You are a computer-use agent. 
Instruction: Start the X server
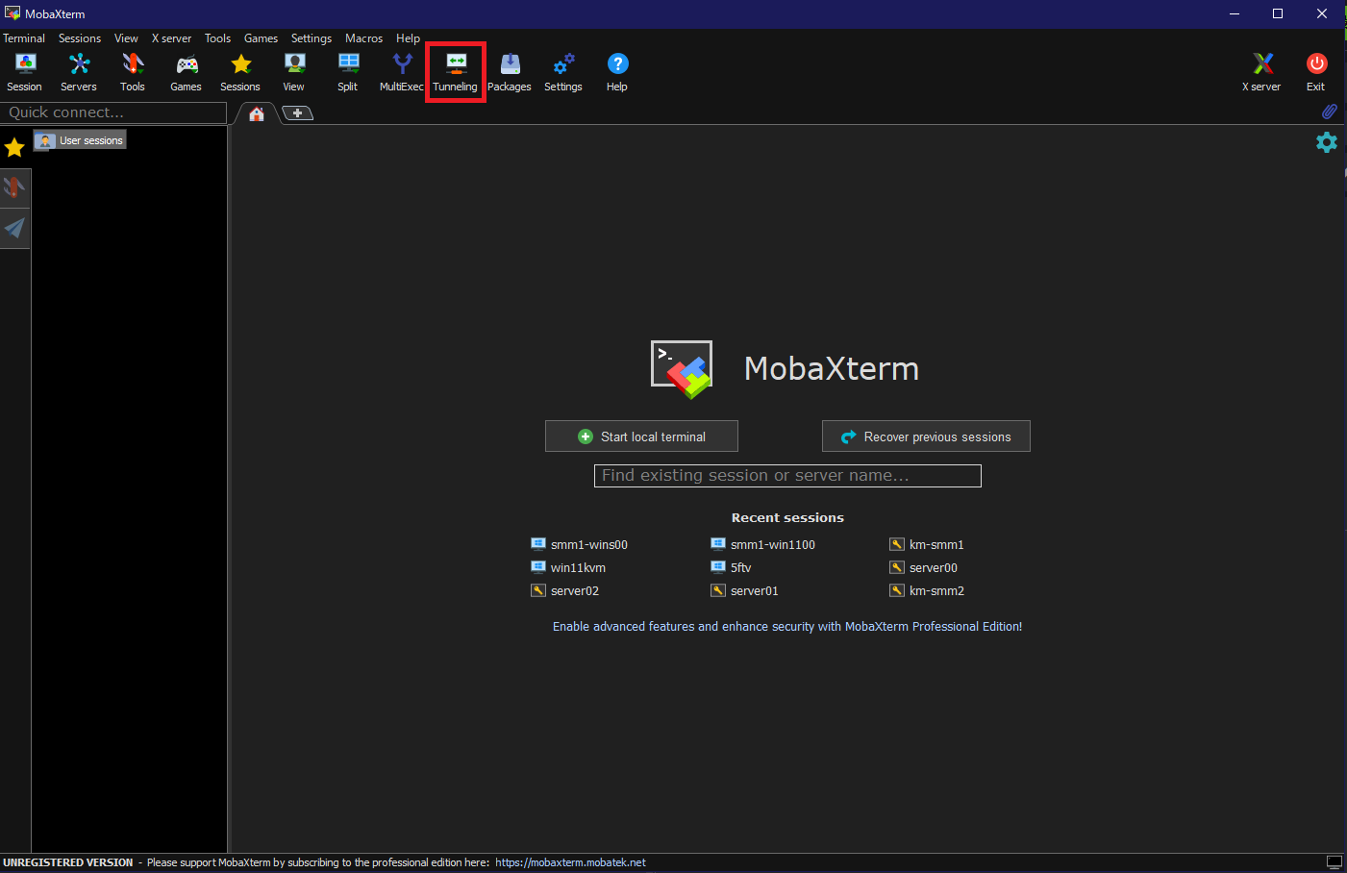1260,70
